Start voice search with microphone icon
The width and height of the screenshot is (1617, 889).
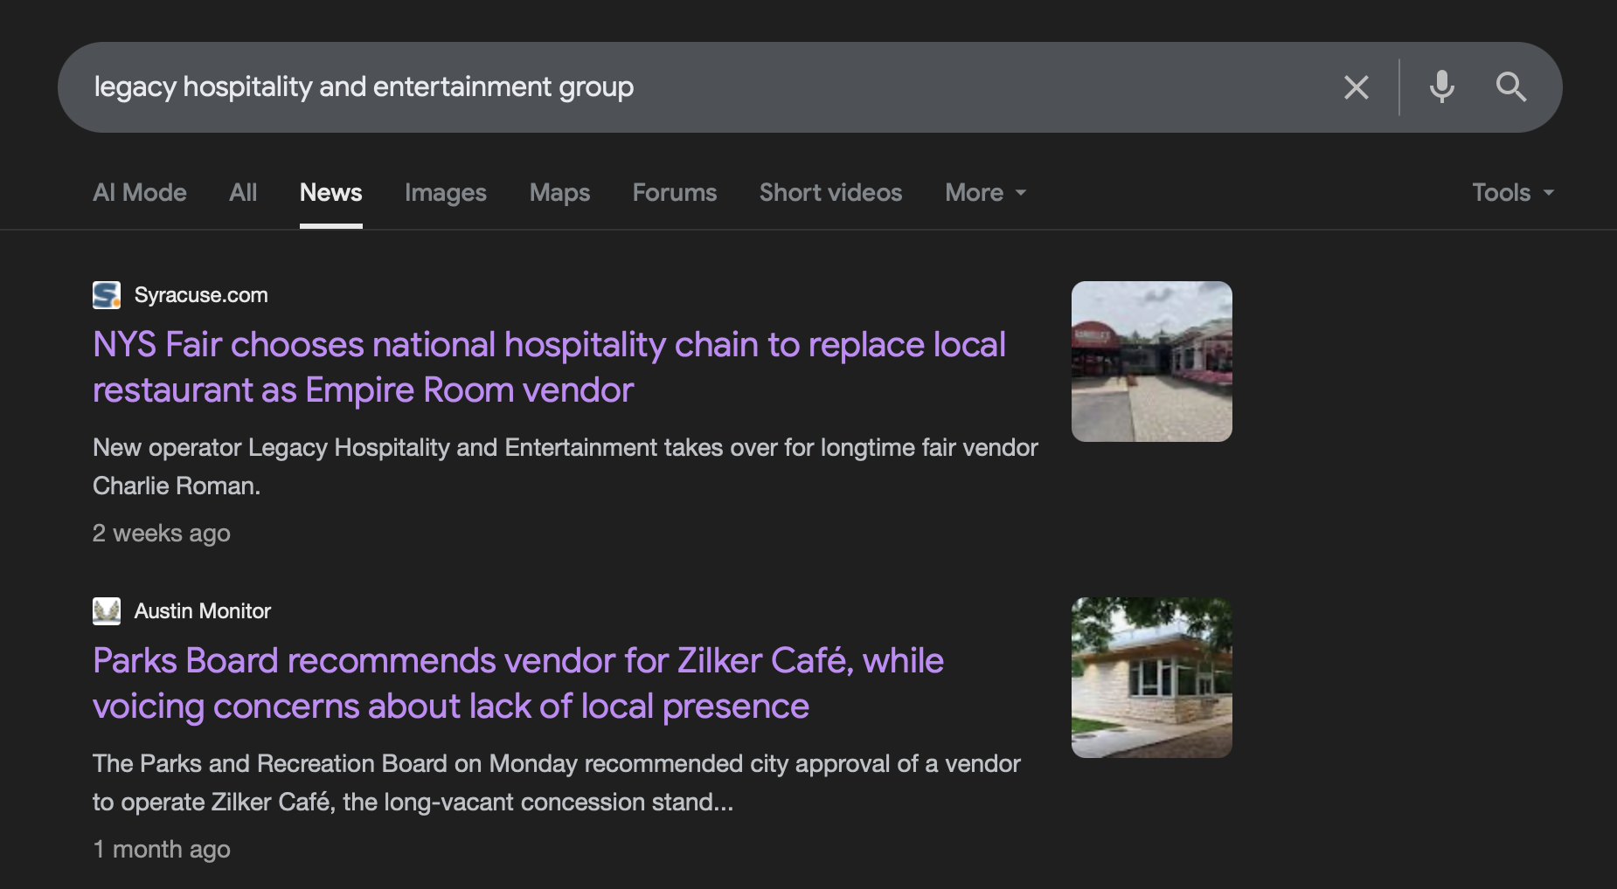[x=1441, y=87]
